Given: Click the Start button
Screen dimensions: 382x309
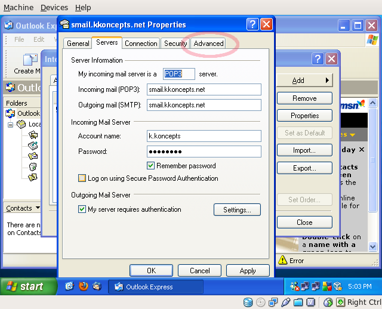Looking at the screenshot, I should (x=28, y=286).
